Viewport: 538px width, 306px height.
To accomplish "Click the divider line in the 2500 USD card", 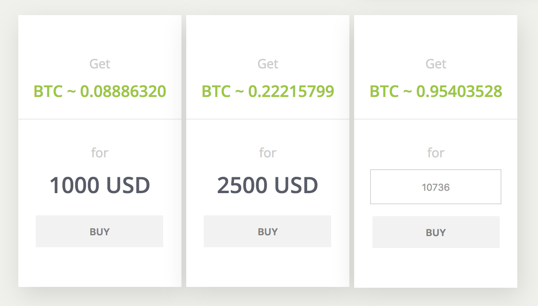I will coord(267,119).
